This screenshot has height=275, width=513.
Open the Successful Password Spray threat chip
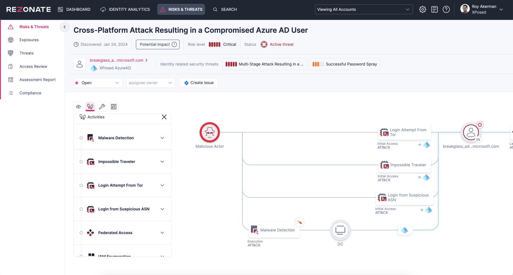(345, 64)
